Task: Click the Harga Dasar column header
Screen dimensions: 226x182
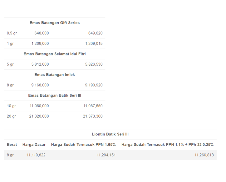Action: click(34, 145)
